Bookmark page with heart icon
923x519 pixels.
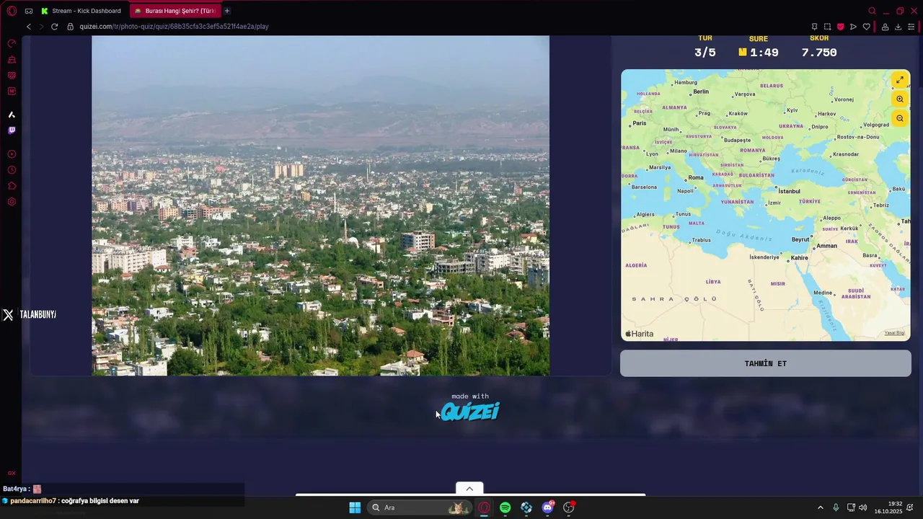point(866,27)
